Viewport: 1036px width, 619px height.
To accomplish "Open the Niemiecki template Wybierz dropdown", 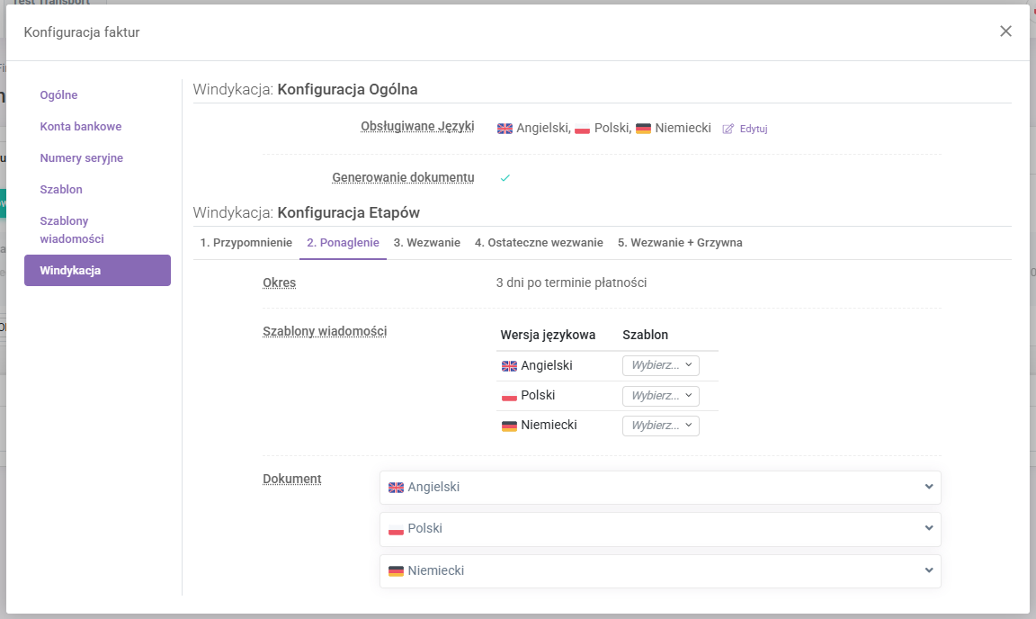I will click(661, 426).
